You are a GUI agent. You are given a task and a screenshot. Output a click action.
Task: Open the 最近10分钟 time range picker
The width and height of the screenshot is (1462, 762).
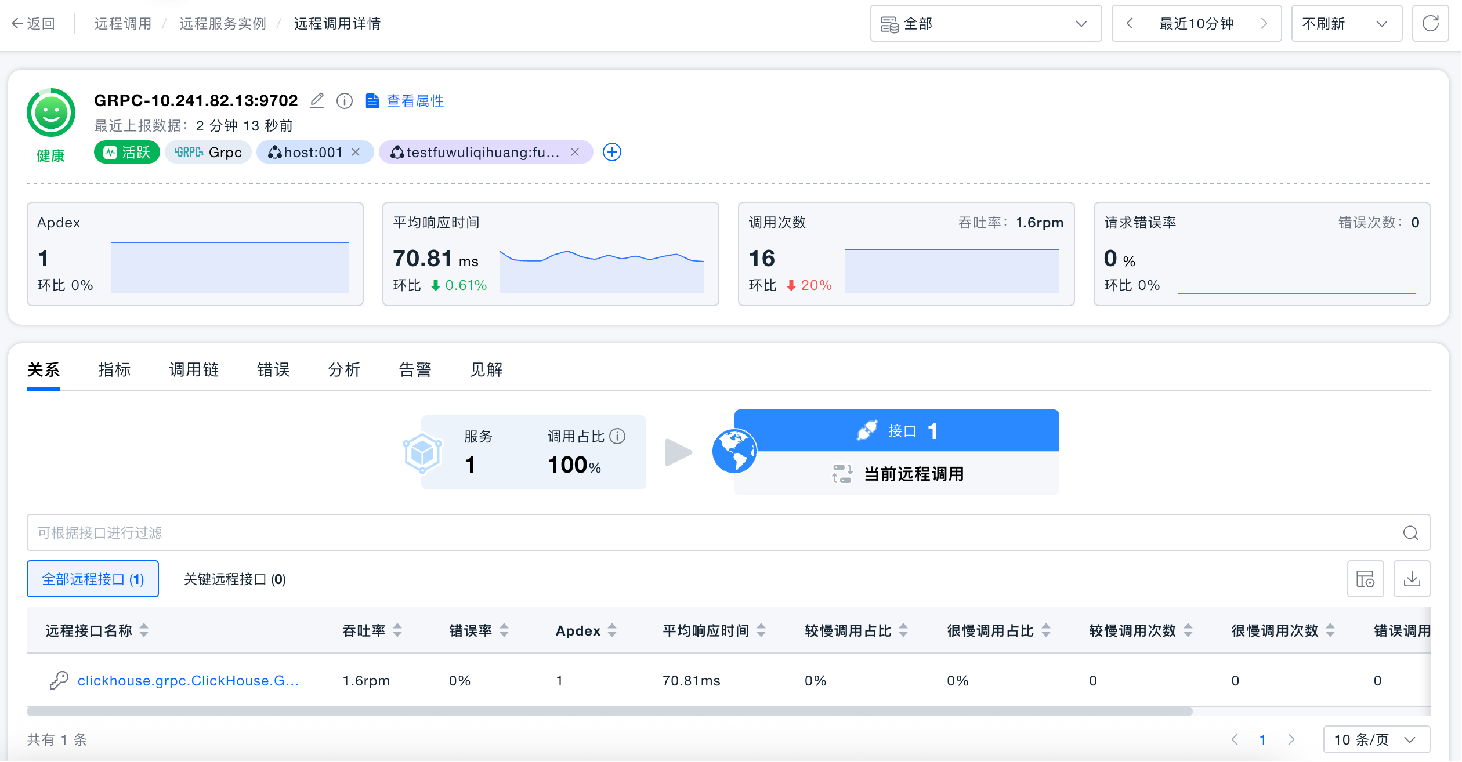pyautogui.click(x=1196, y=24)
